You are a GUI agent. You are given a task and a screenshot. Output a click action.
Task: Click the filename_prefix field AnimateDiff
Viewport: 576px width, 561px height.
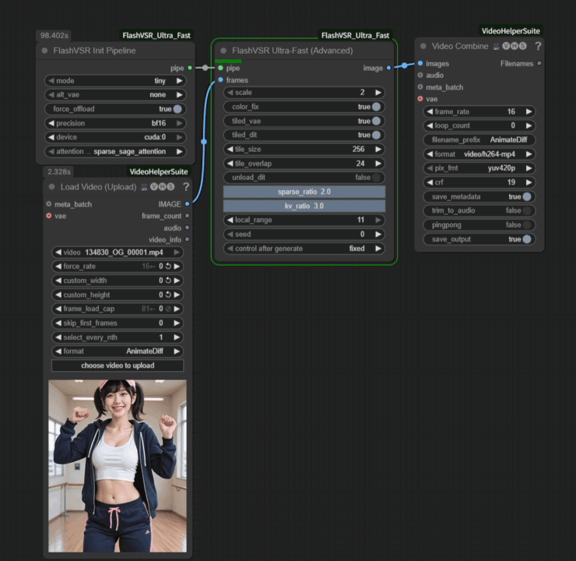(x=479, y=139)
